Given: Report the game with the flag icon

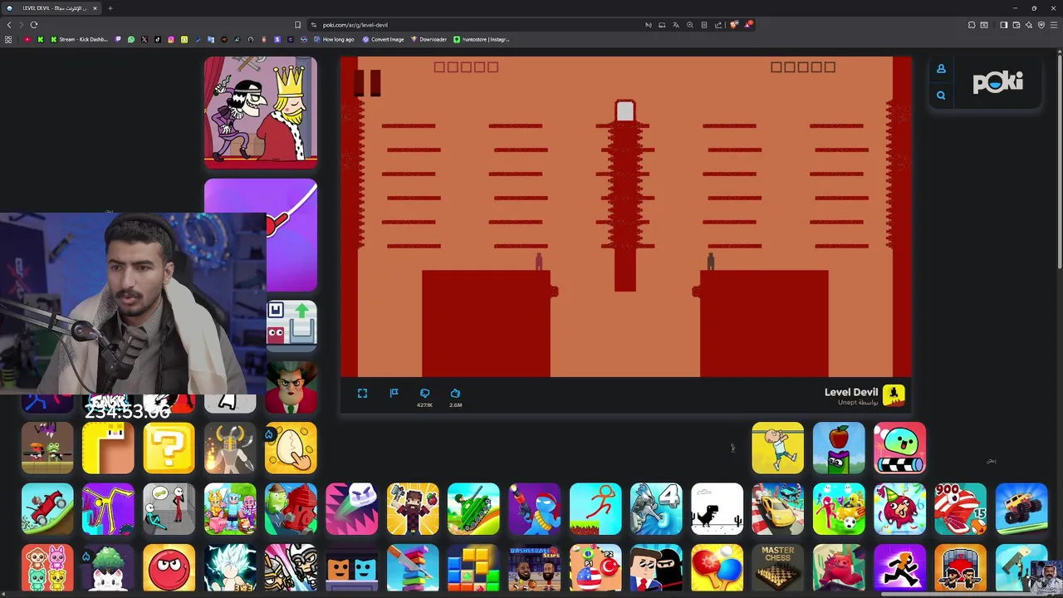Looking at the screenshot, I should coord(394,393).
